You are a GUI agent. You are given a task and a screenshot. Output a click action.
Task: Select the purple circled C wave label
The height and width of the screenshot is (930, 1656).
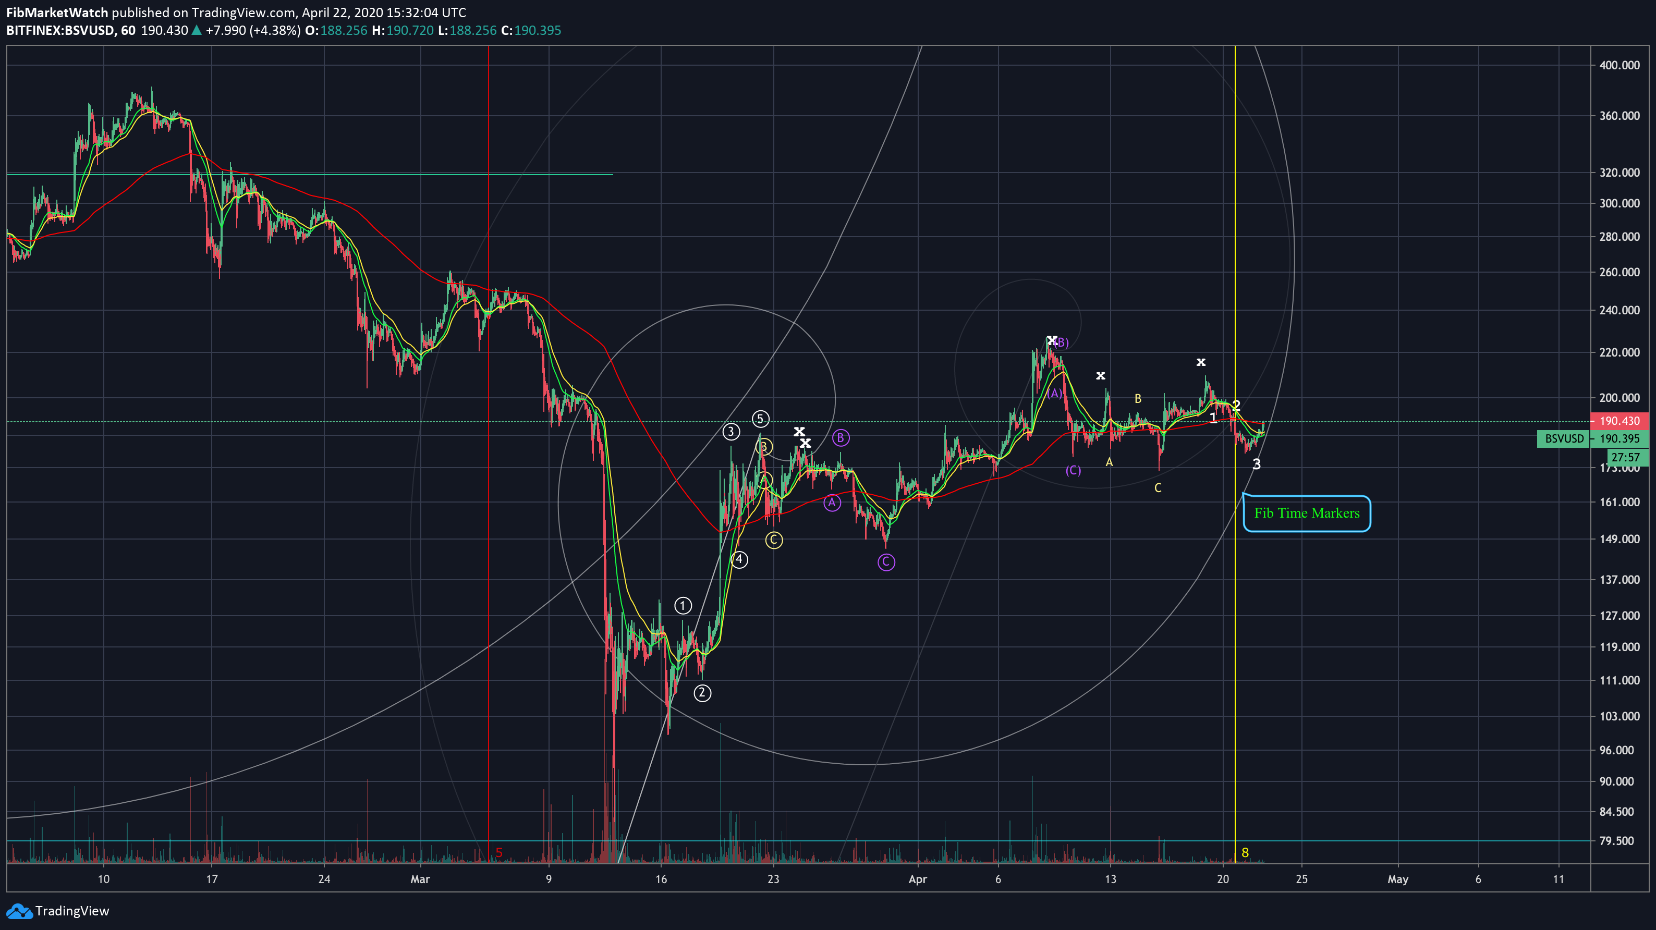(x=886, y=562)
